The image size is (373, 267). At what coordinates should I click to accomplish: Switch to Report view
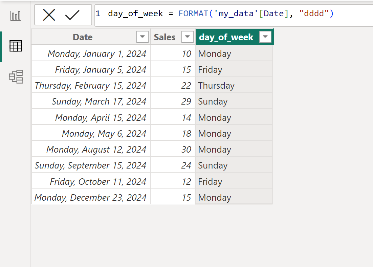pos(16,15)
